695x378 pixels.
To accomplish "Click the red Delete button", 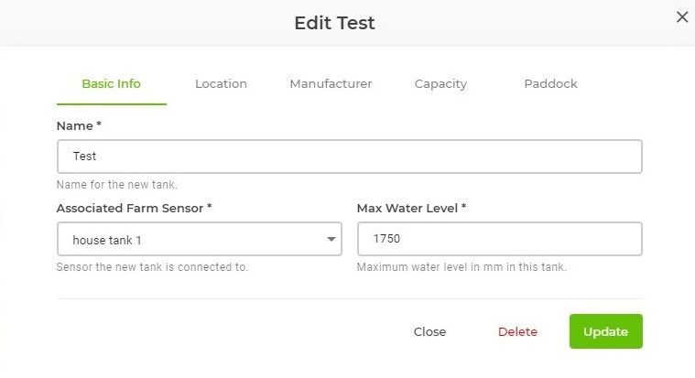I will 517,331.
